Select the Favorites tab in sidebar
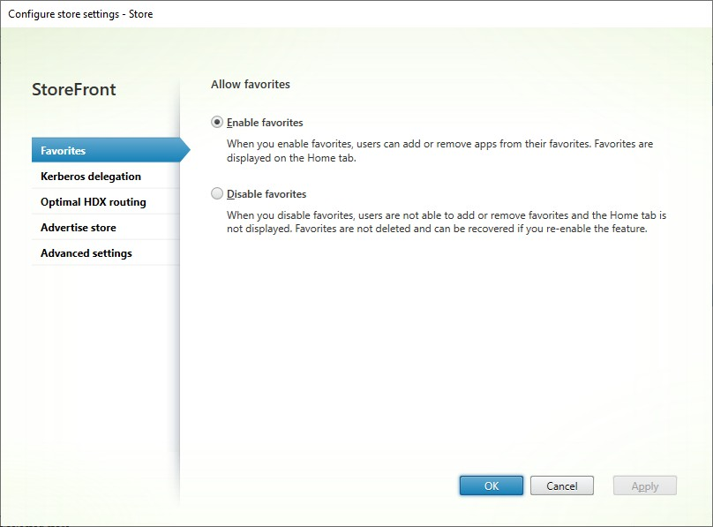Image resolution: width=713 pixels, height=527 pixels. point(62,150)
